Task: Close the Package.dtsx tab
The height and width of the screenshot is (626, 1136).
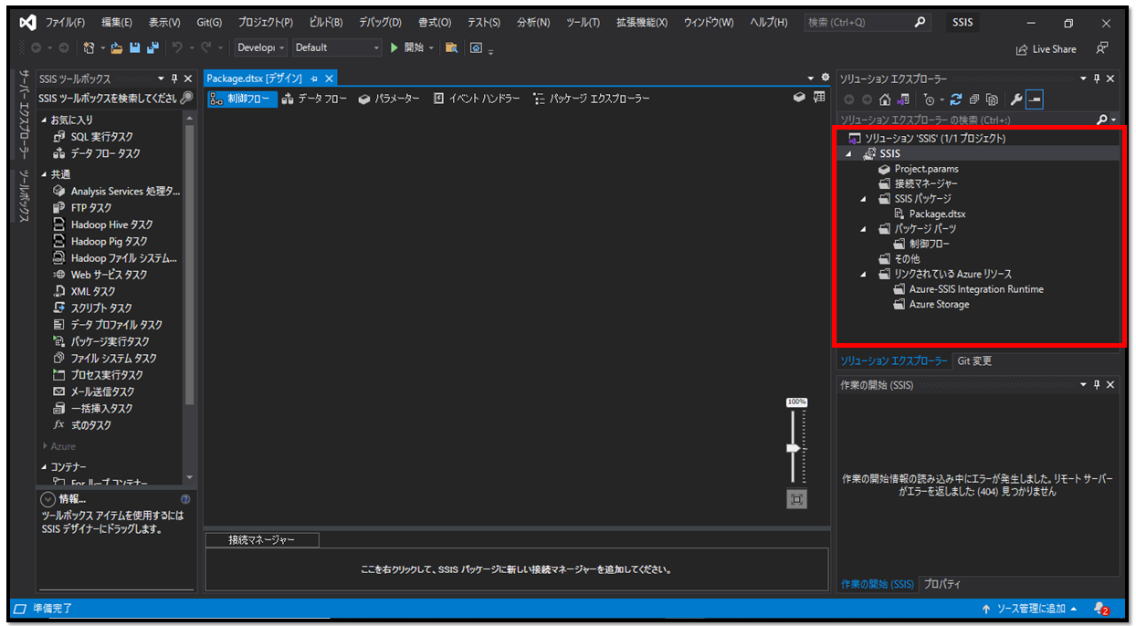Action: [330, 78]
